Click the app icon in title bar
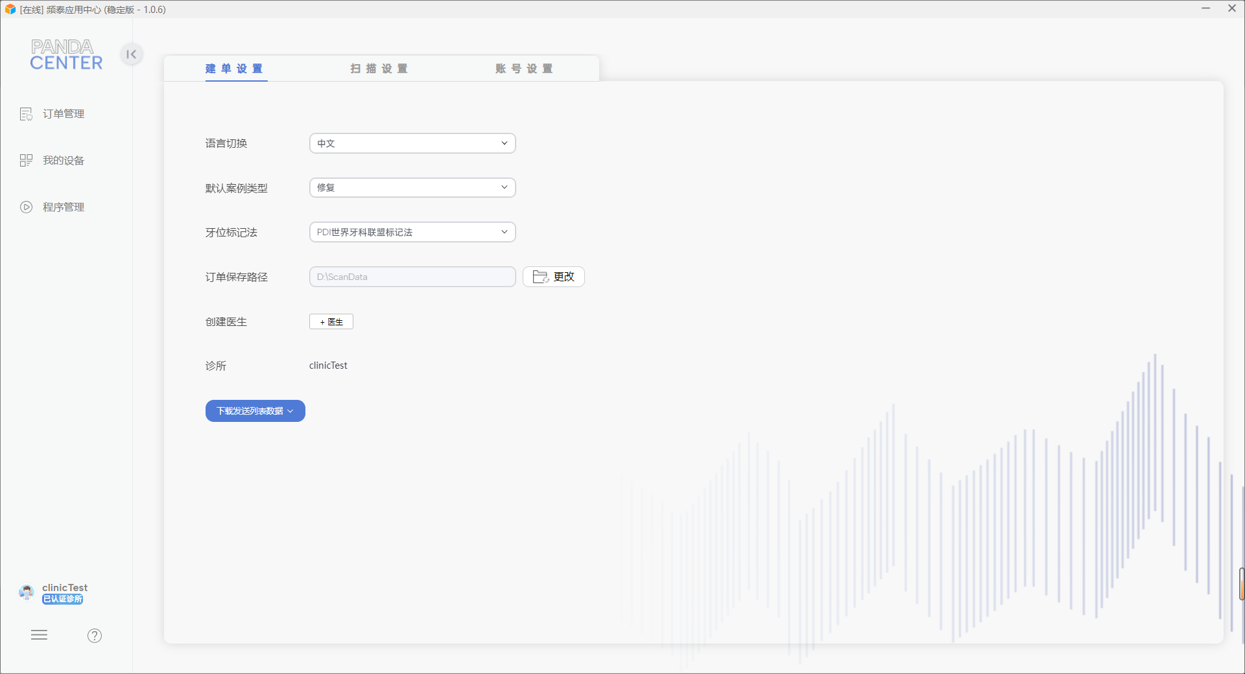The height and width of the screenshot is (674, 1245). pos(10,10)
